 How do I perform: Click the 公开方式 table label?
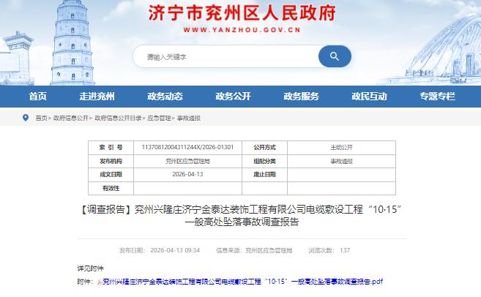coord(264,148)
